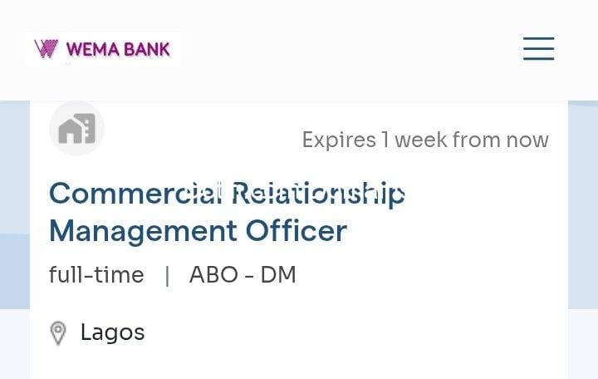
Task: Select the "full-time" job type label
Action: pos(96,275)
